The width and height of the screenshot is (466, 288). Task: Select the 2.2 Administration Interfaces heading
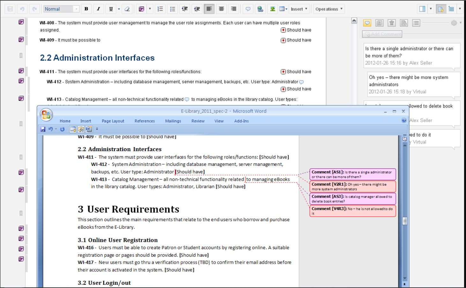(97, 58)
